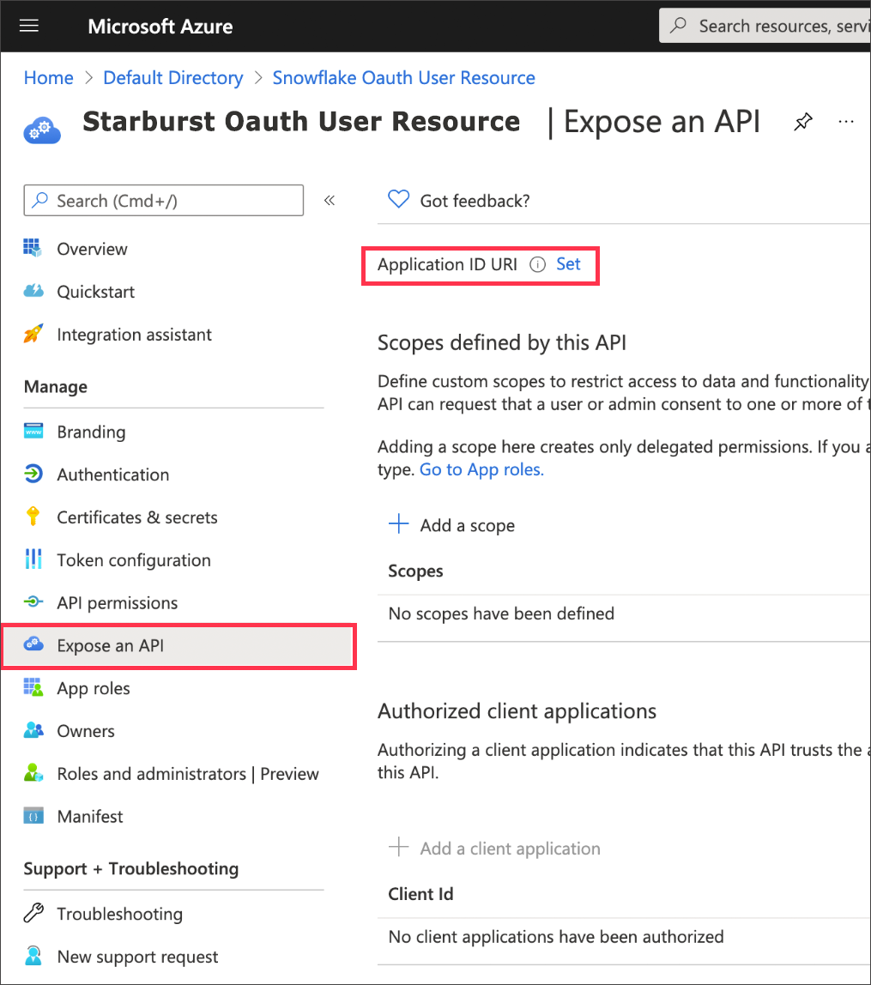The image size is (871, 985).
Task: Follow the Go to App roles link
Action: (x=481, y=469)
